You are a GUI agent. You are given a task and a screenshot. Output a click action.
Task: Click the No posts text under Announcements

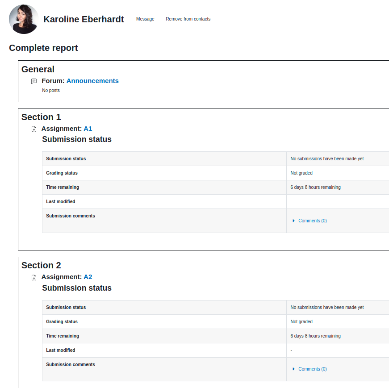51,90
